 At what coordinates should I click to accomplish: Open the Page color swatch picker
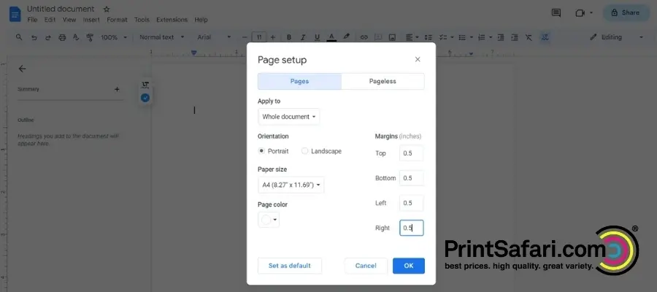coord(269,220)
